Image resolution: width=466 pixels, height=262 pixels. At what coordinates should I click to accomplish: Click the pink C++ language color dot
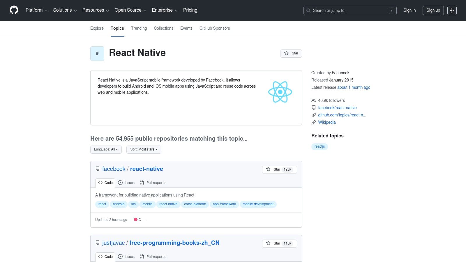point(136,219)
